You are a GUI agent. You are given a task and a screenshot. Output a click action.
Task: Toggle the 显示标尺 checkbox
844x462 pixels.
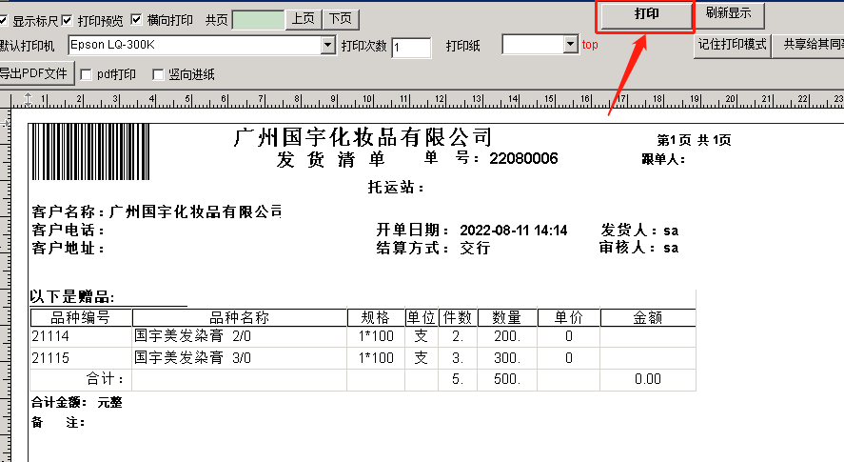(x=4, y=20)
